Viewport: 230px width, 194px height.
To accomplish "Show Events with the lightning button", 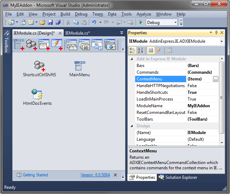I will coord(159,50).
